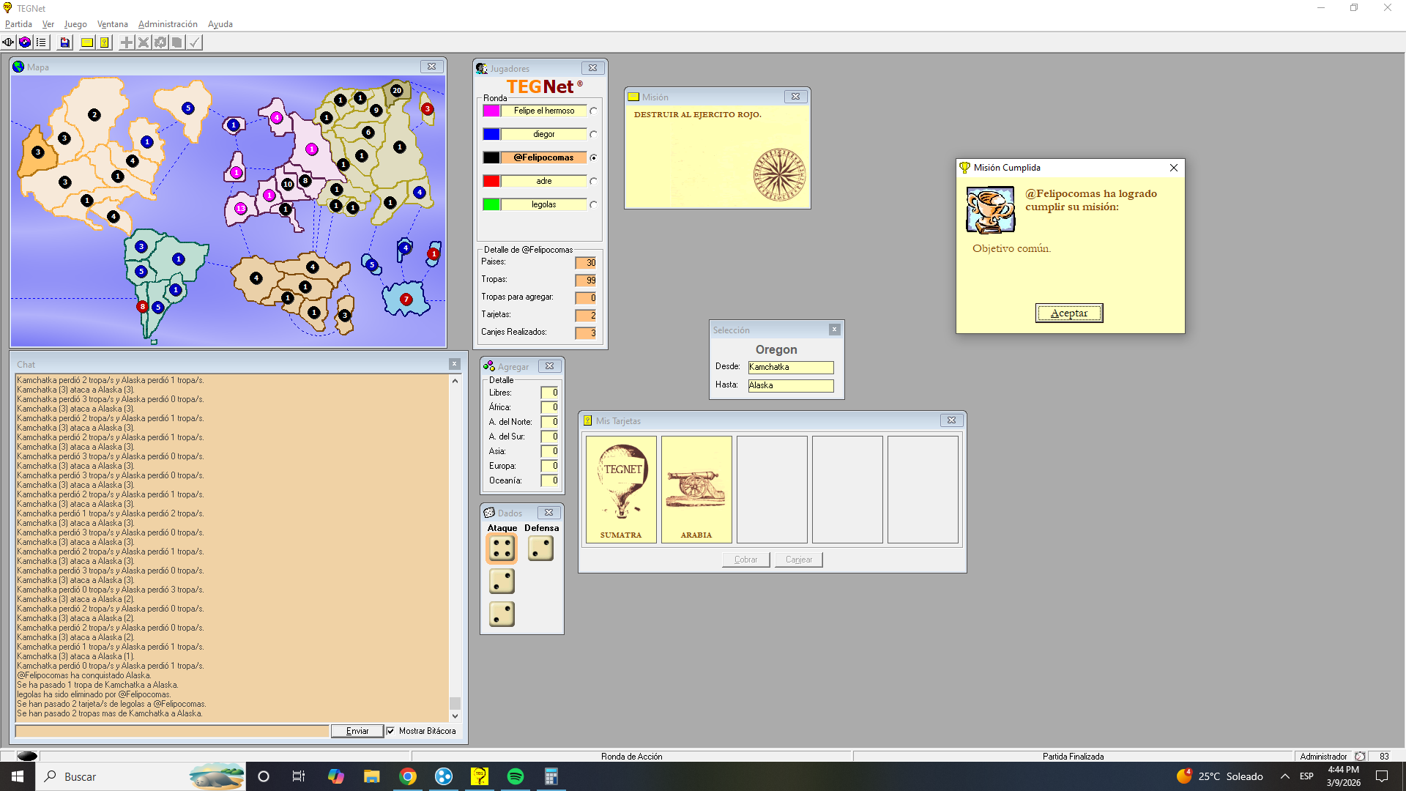Toggle Mostrar Bitácora checkbox

click(391, 731)
